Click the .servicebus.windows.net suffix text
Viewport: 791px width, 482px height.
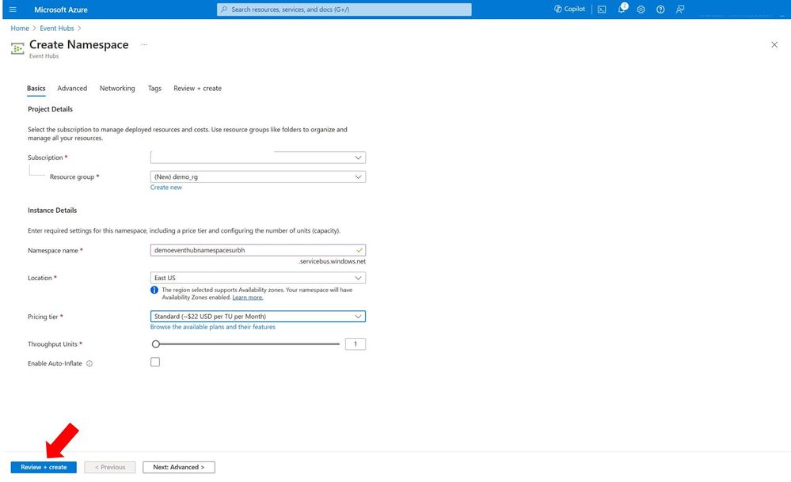pyautogui.click(x=332, y=261)
